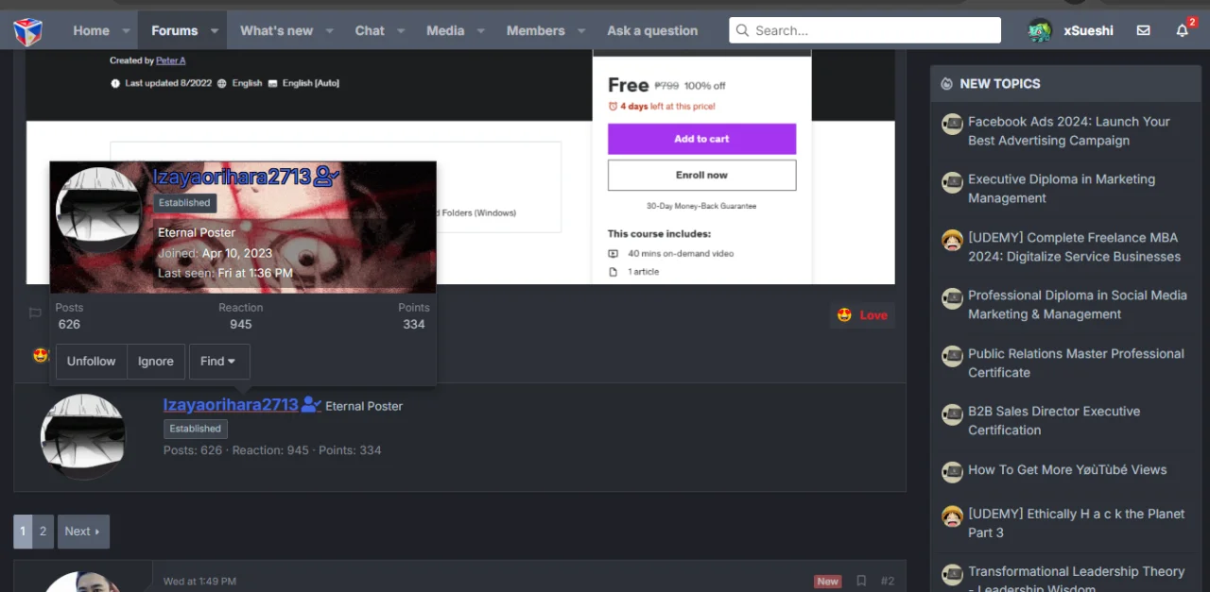Click Izayaorihara2713 avatar in popup card
1210x592 pixels.
click(99, 211)
